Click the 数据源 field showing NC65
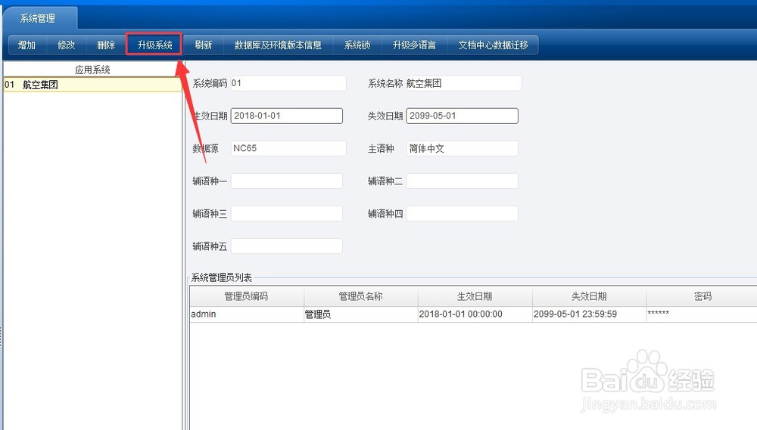The image size is (757, 430). pyautogui.click(x=288, y=148)
